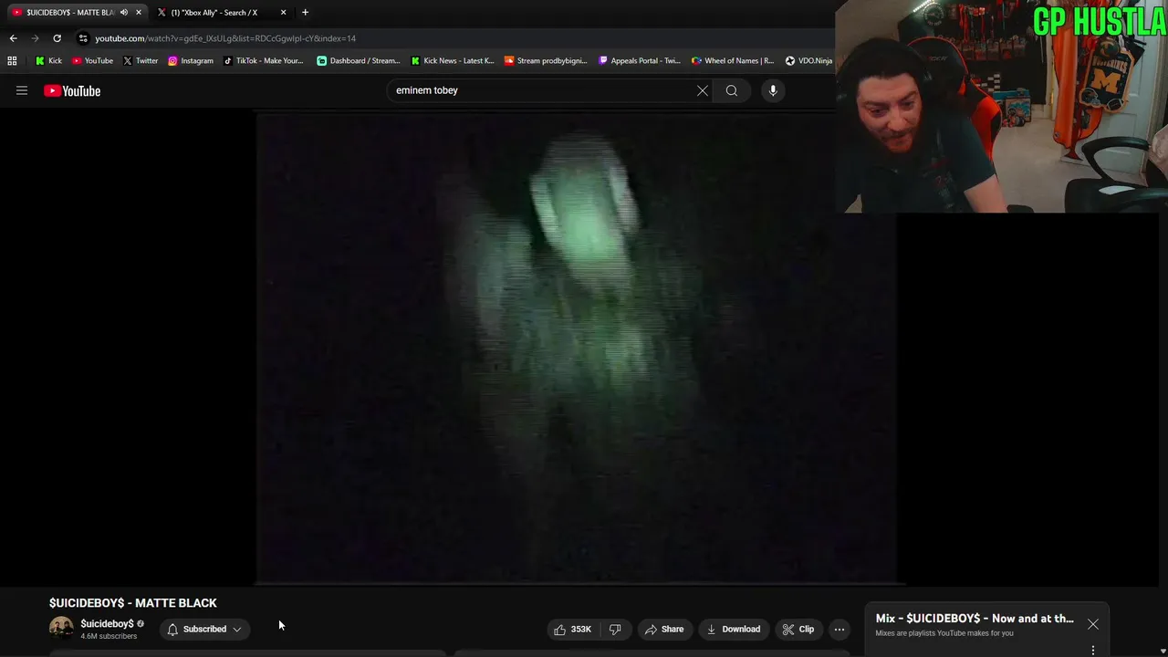1168x657 pixels.
Task: Clear the search query with X
Action: point(703,90)
